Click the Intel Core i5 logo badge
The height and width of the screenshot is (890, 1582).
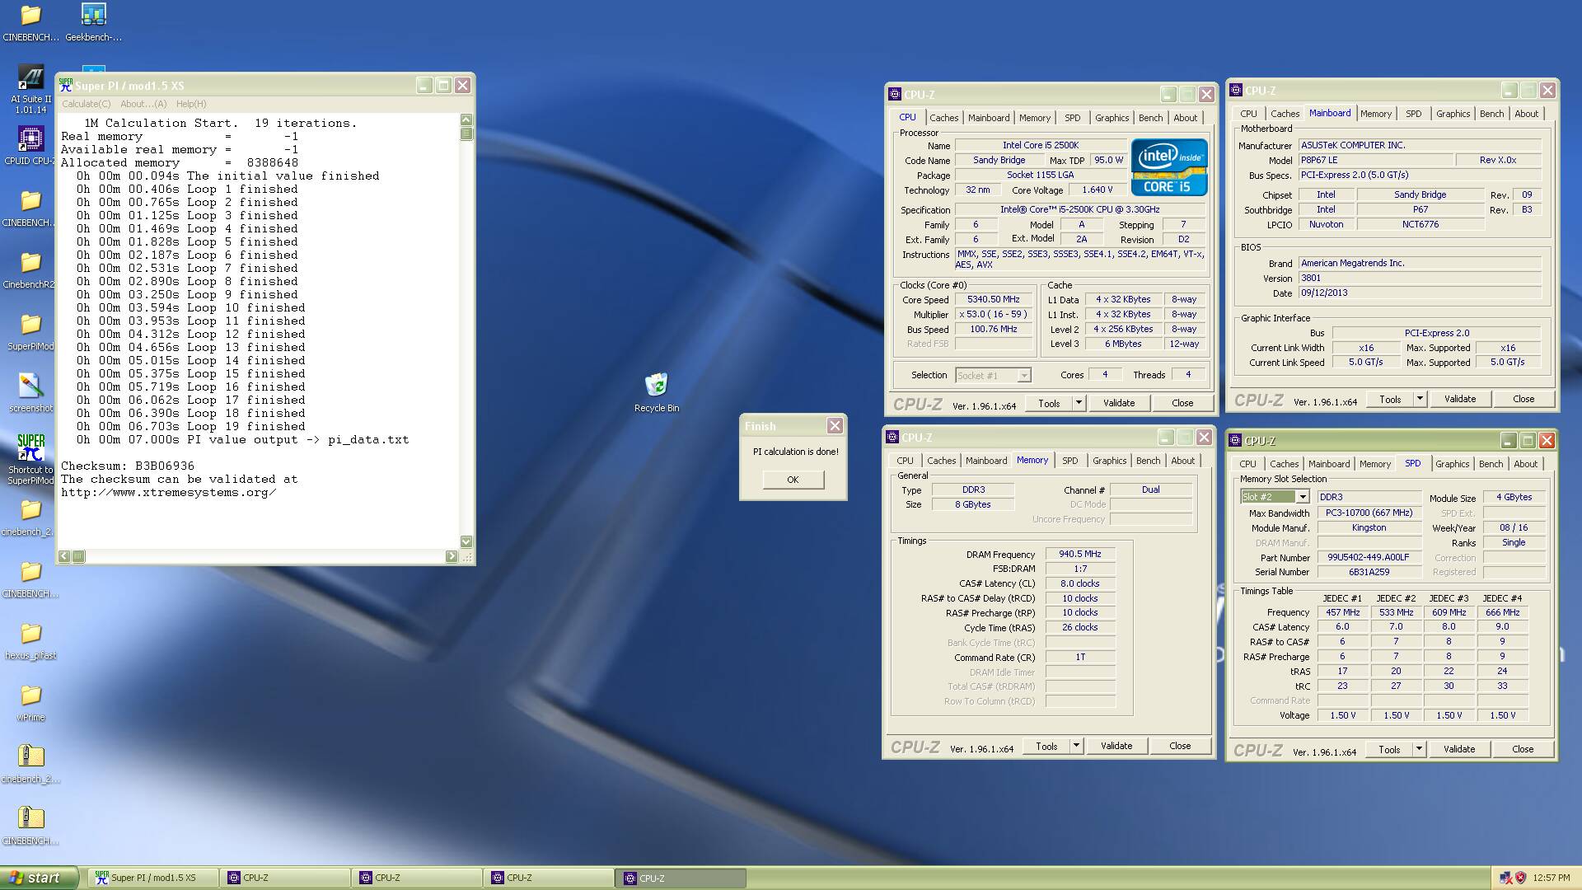point(1168,167)
